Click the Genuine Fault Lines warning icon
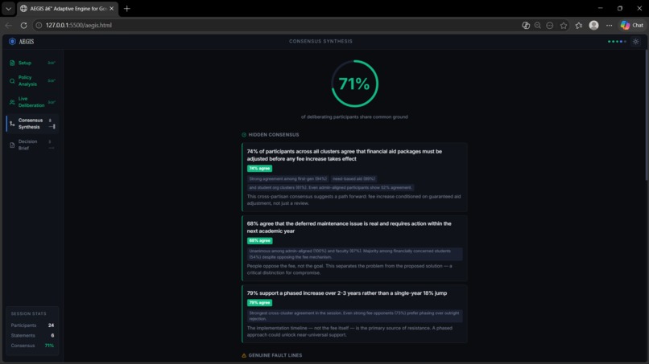The height and width of the screenshot is (364, 649). 244,355
